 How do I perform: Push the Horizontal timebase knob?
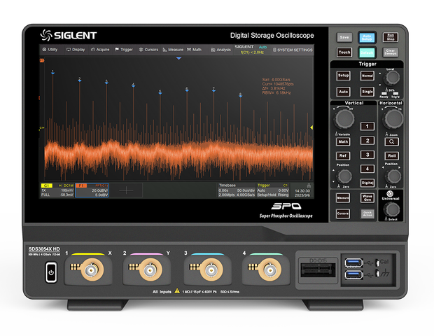[393, 119]
